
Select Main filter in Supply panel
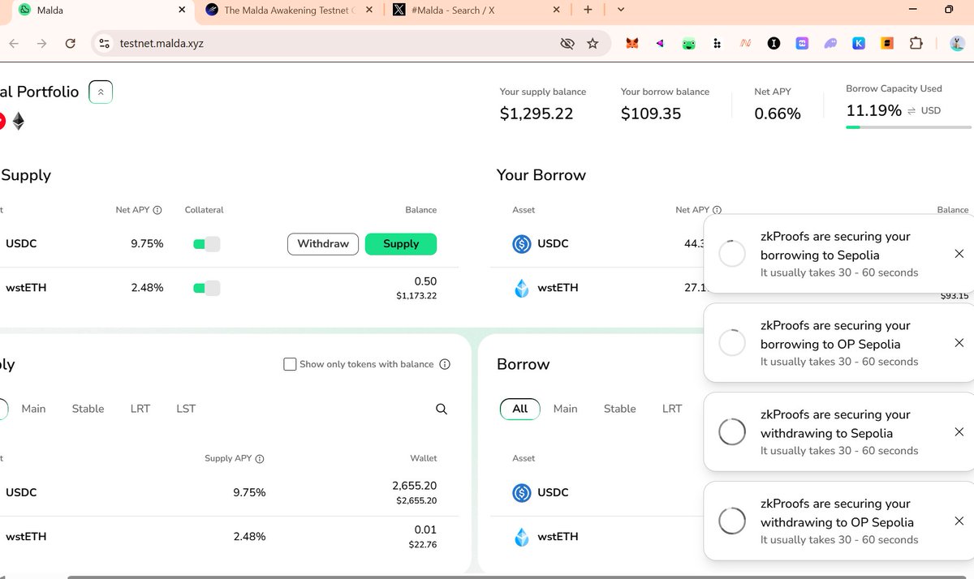coord(33,409)
